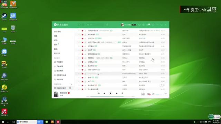221x124 pixels.
Task: Unlike the Don't be afraid song heart
Action: (x=83, y=31)
